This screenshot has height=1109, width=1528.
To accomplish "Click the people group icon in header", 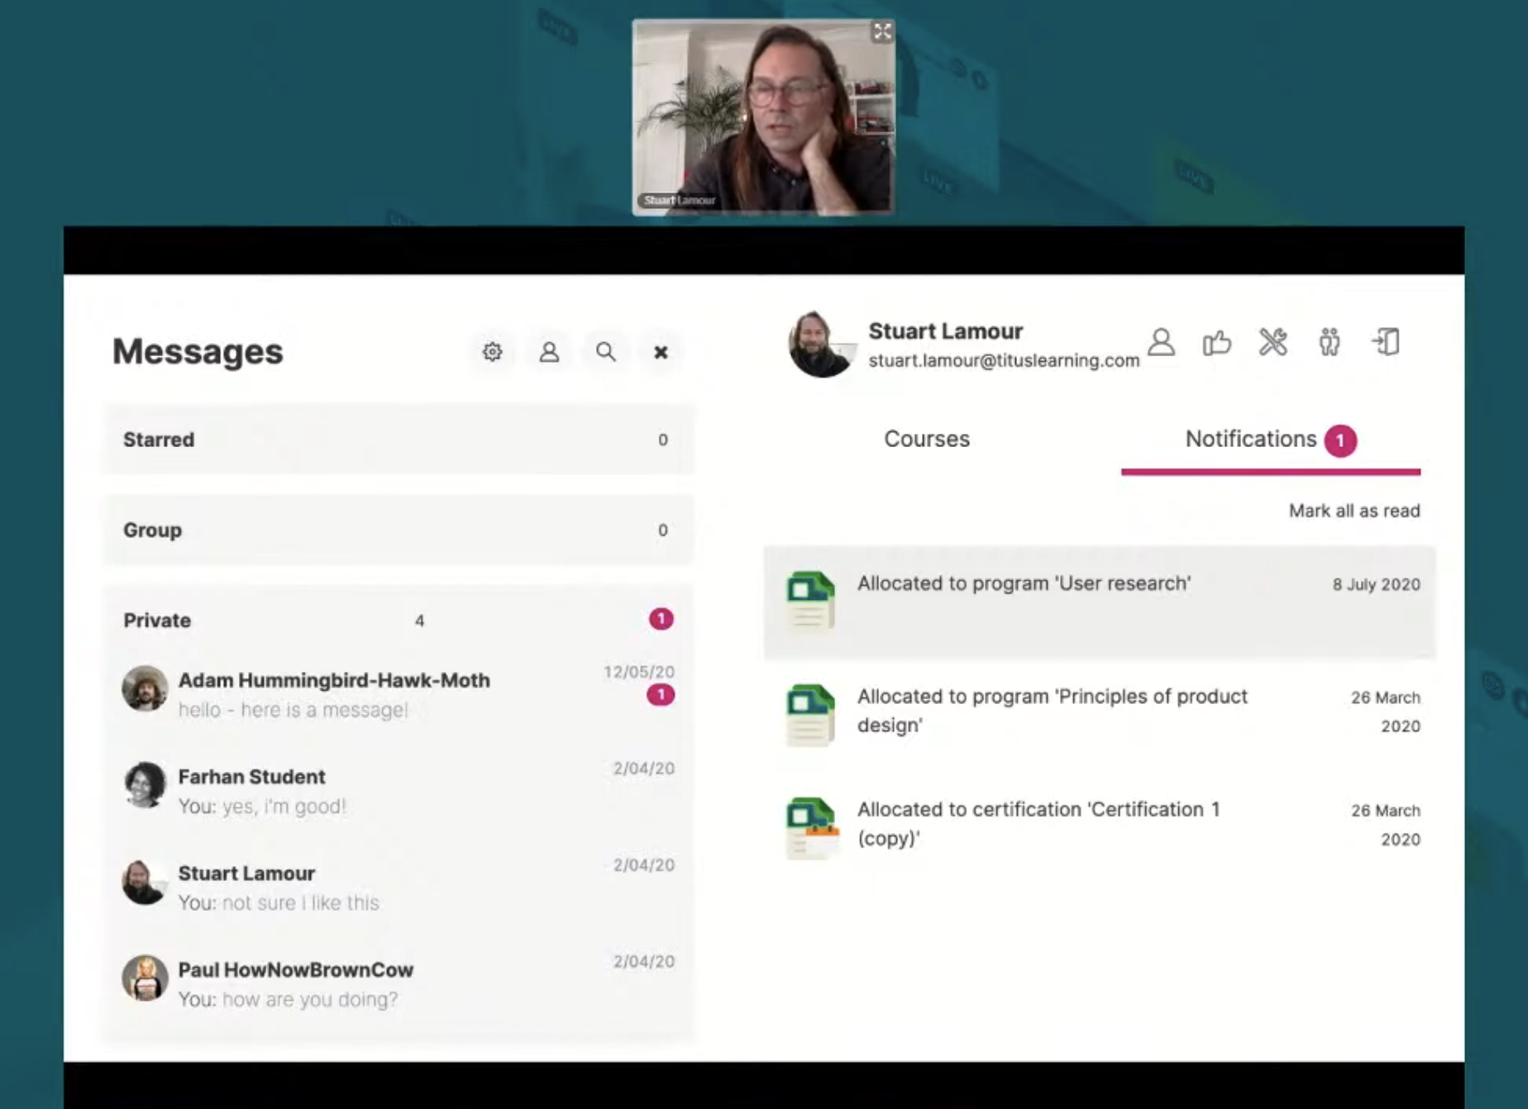I will point(1330,341).
